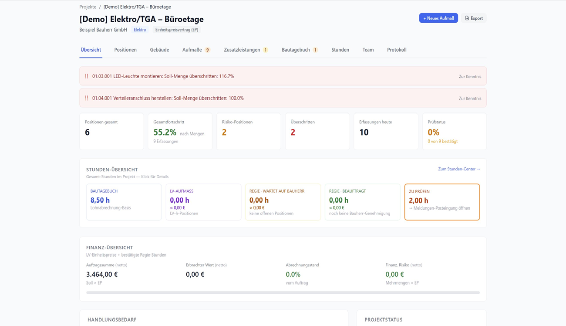Click the project title heading
This screenshot has width=566, height=326.
(x=141, y=19)
